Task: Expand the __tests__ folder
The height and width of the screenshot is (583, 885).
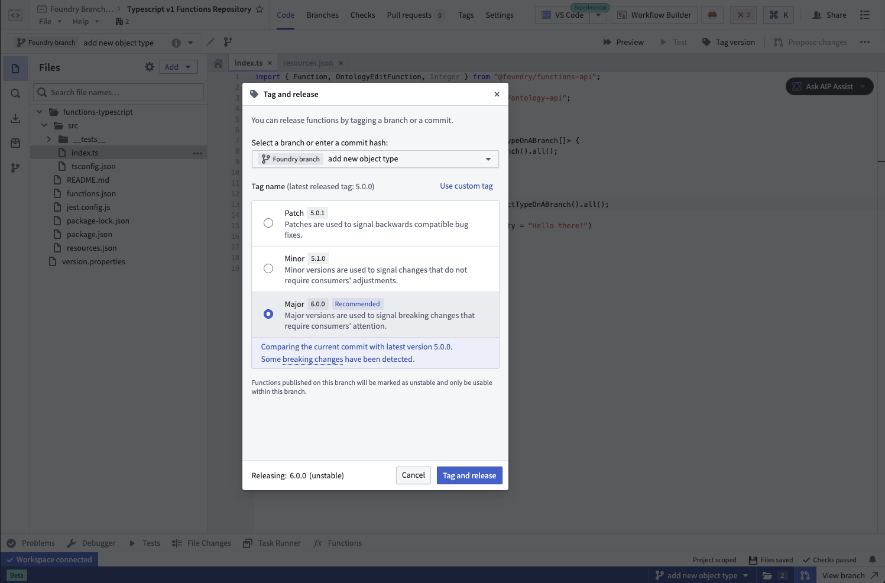Action: pyautogui.click(x=49, y=140)
